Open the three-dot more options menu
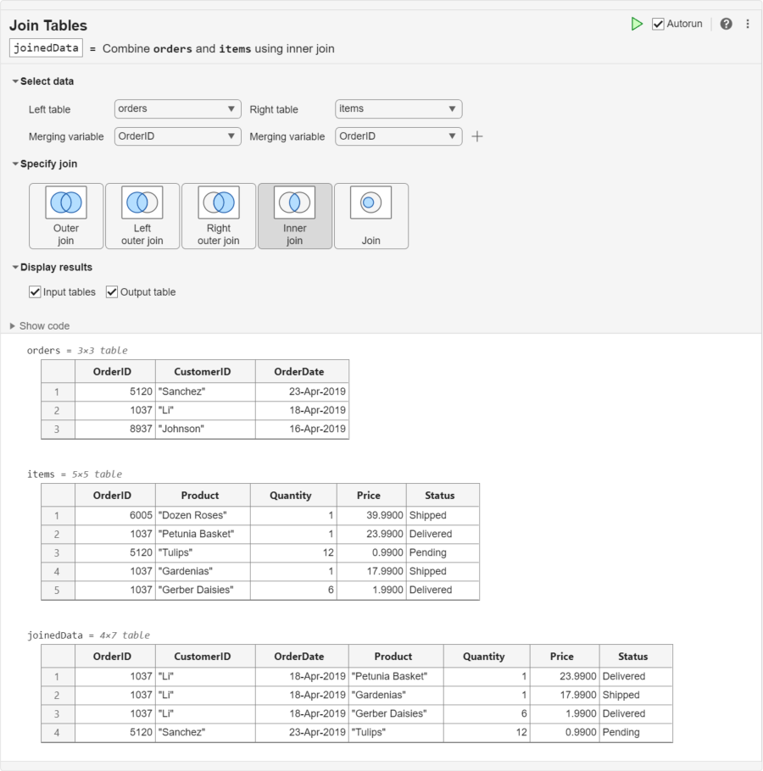Image resolution: width=763 pixels, height=771 pixels. 748,24
